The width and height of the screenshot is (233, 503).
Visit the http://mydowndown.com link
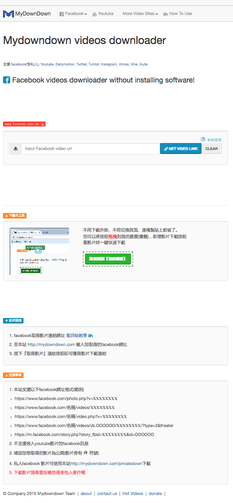pos(51,344)
